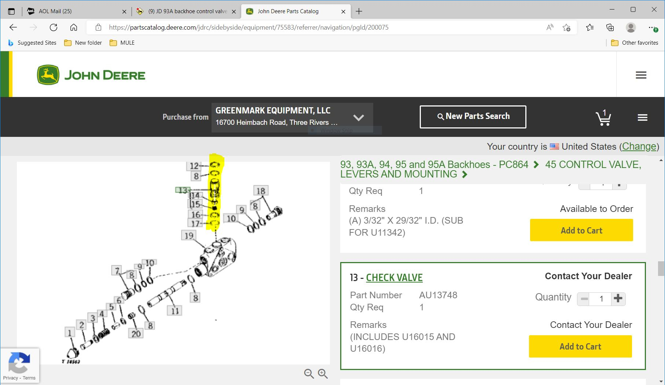Screen dimensions: 665x385
Task: Select callout 20 on the diagram
Action: [136, 333]
